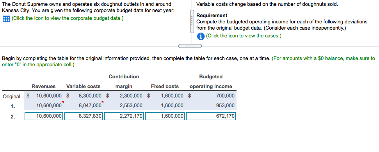Select the row 2 operating income input 672,170
This screenshot has height=152, width=379.
(x=211, y=116)
